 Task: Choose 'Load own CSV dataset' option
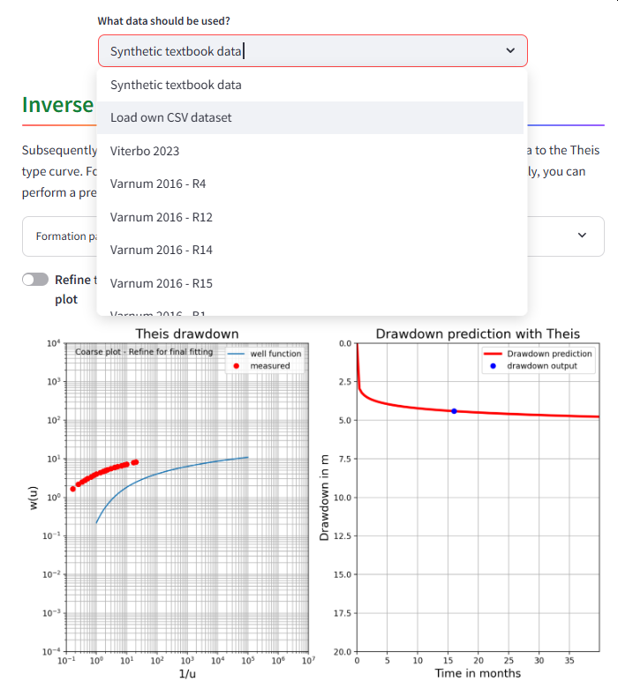coord(310,117)
